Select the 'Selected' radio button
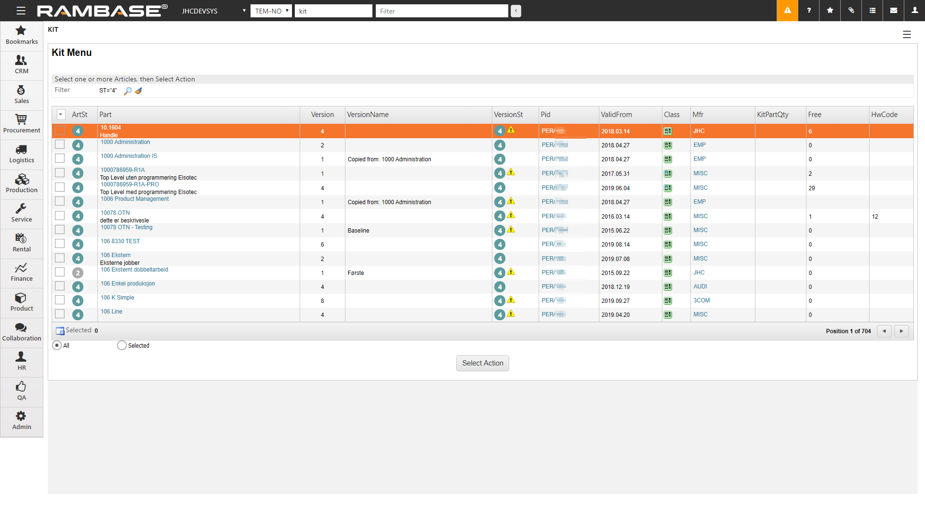 coord(122,345)
